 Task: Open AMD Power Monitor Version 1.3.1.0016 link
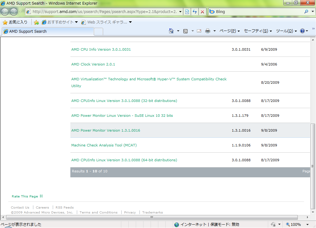(106, 130)
